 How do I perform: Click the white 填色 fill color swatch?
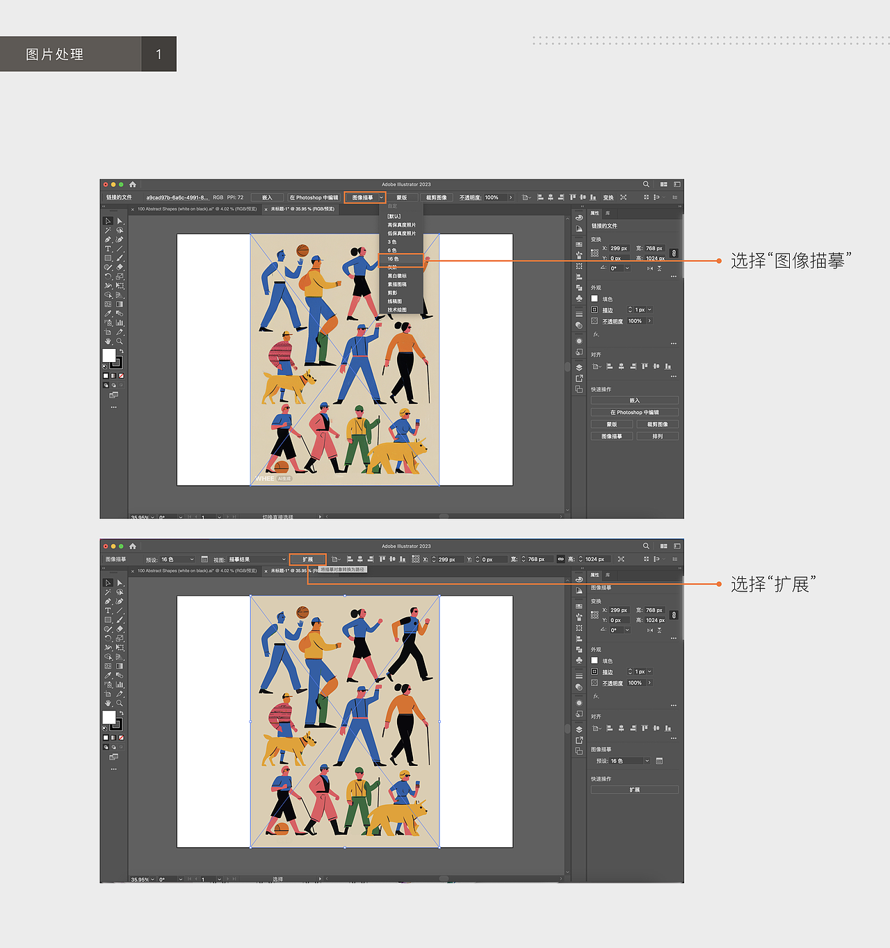pos(594,299)
